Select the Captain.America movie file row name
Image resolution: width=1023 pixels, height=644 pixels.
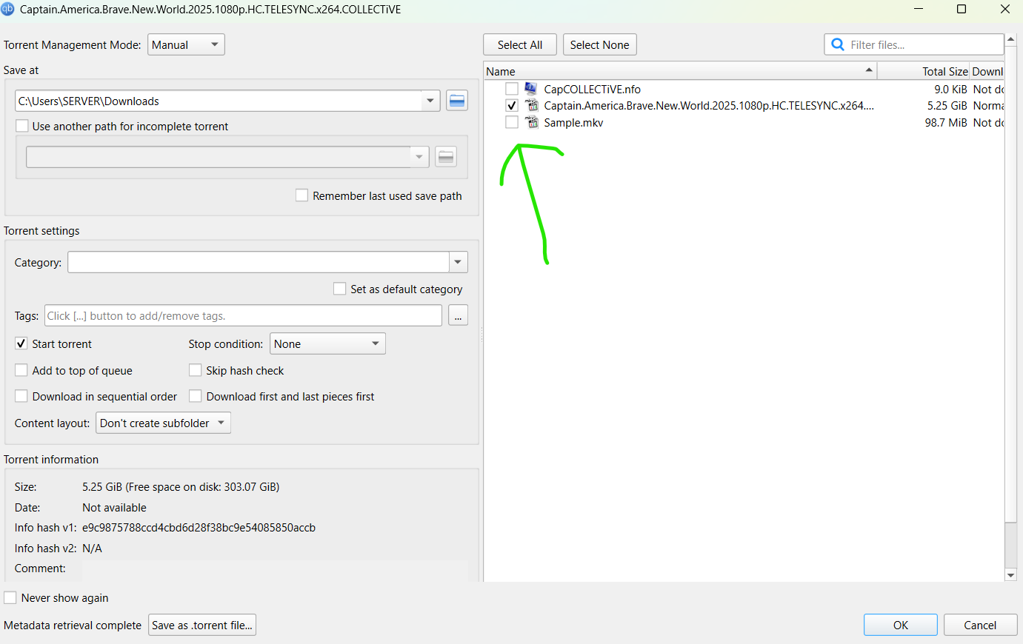click(x=709, y=106)
